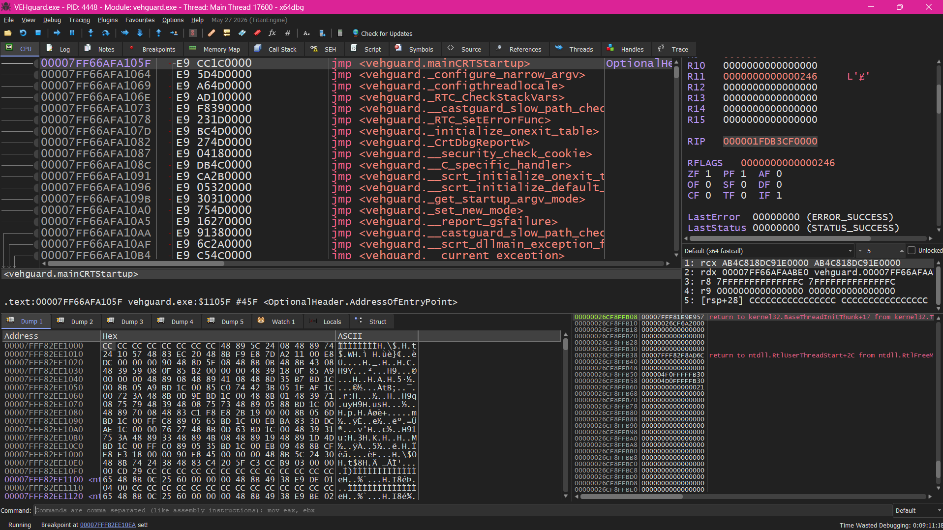The width and height of the screenshot is (943, 530).
Task: Switch to the Call Stack tab
Action: click(276, 49)
